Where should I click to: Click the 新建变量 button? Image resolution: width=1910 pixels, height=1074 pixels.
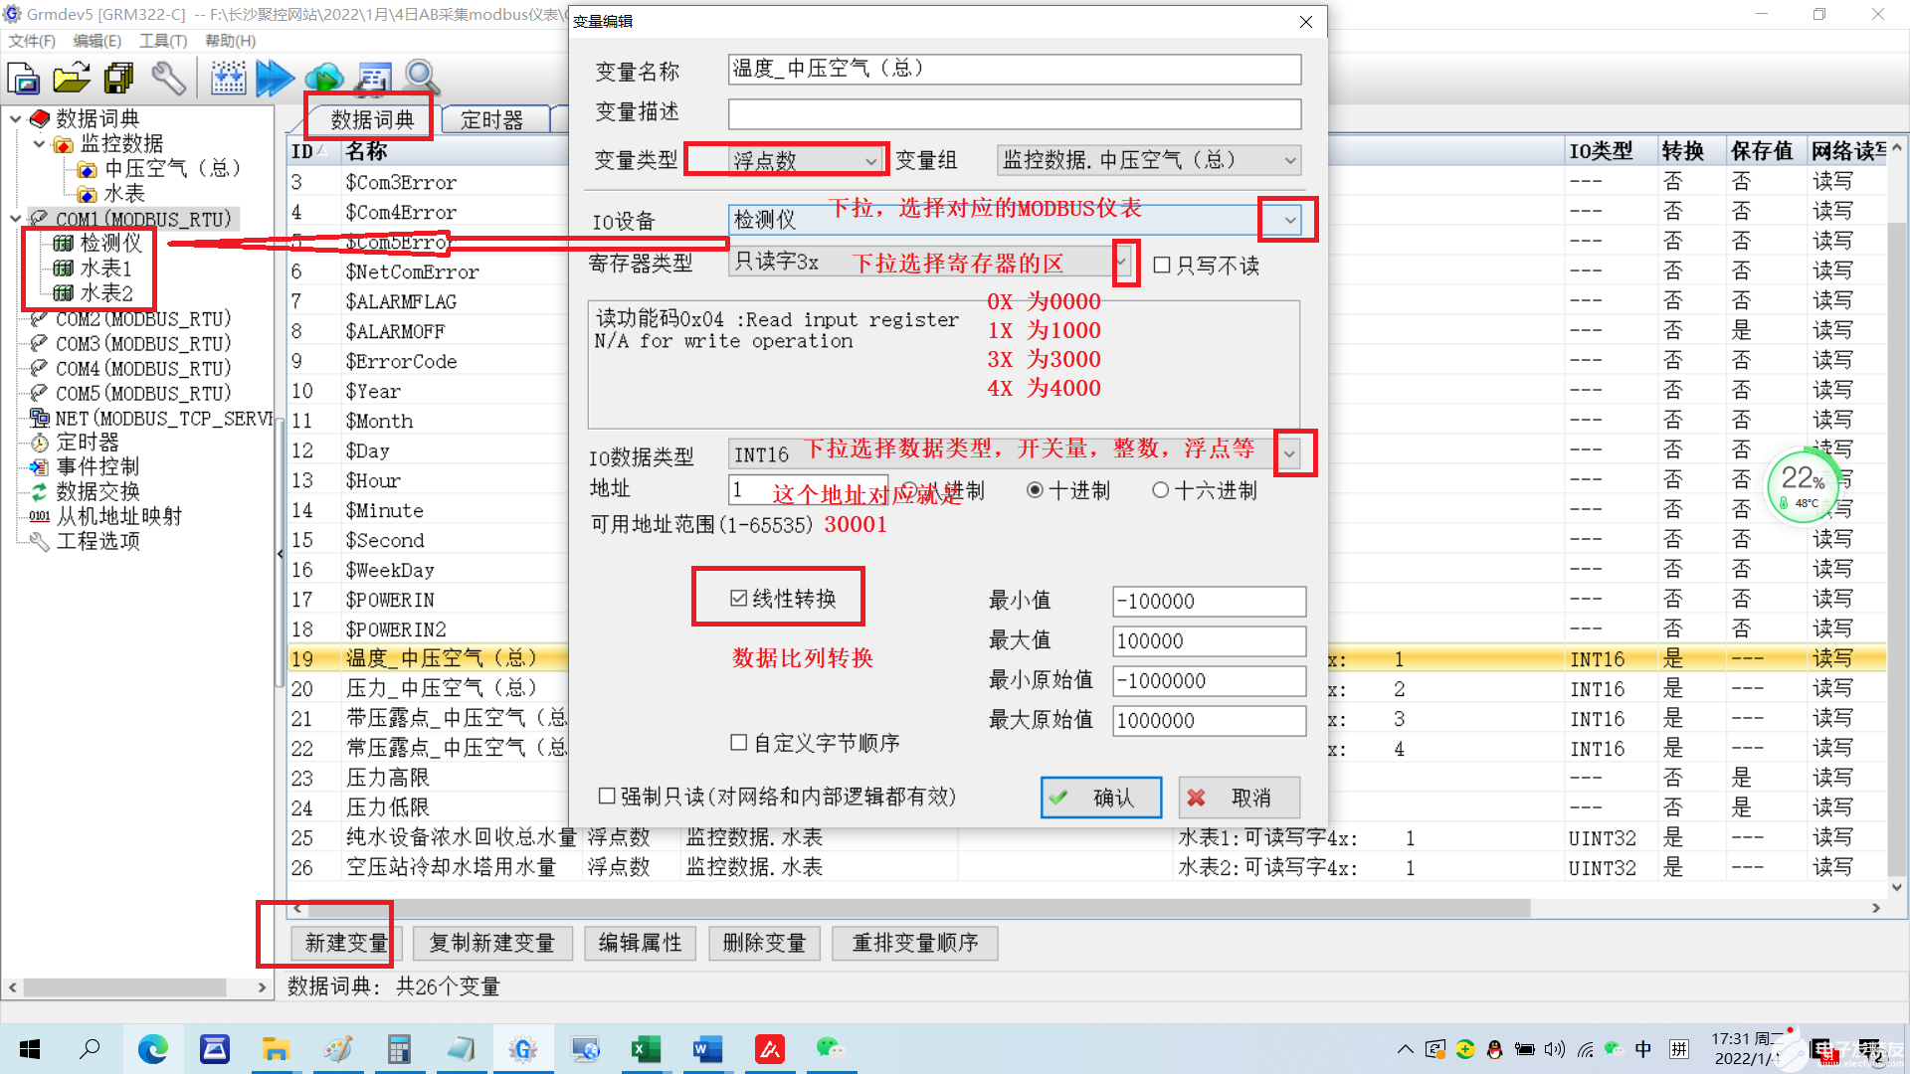pyautogui.click(x=345, y=942)
